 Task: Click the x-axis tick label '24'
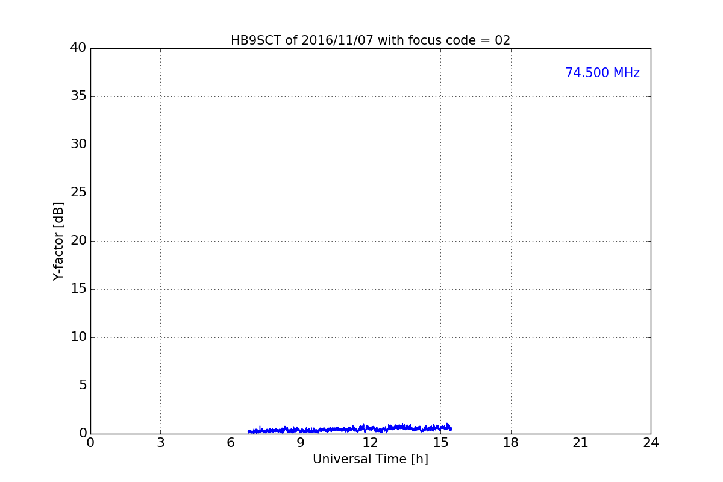651,443
